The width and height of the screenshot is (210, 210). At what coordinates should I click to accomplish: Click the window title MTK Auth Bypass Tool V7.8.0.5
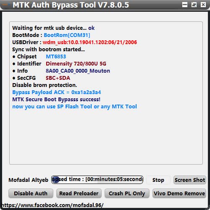coord(71,5)
